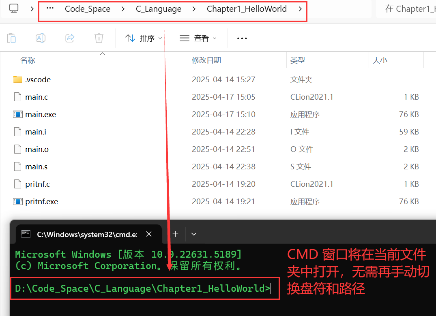This screenshot has width=436, height=316.
Task: Select the .vscode folder icon
Action: 18,79
